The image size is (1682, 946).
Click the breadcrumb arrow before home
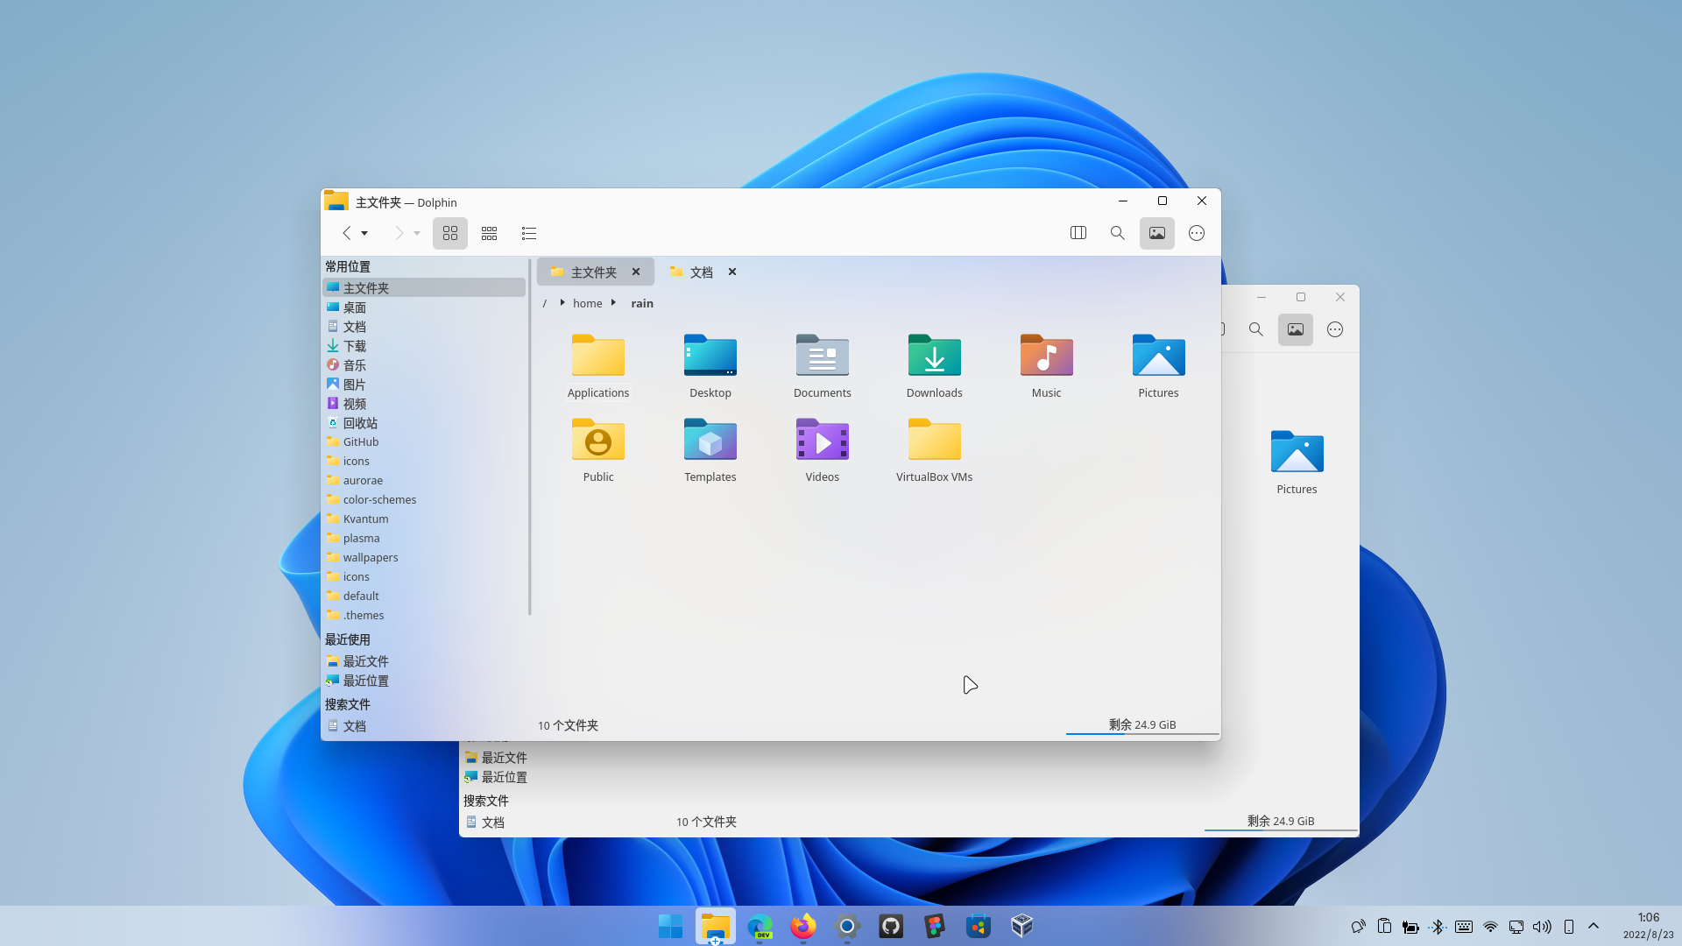pos(562,303)
